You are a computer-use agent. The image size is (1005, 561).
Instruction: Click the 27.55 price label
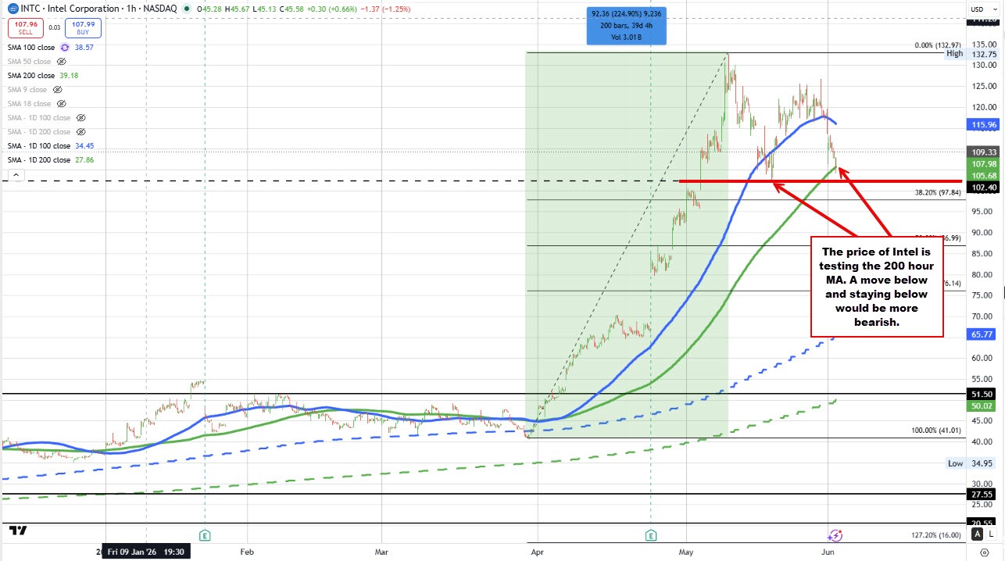982,495
